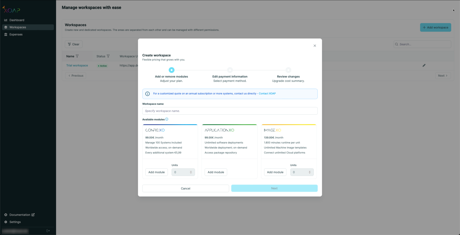This screenshot has width=460, height=235.
Task: Click the magnifier icon in the search field
Action: 397,44
